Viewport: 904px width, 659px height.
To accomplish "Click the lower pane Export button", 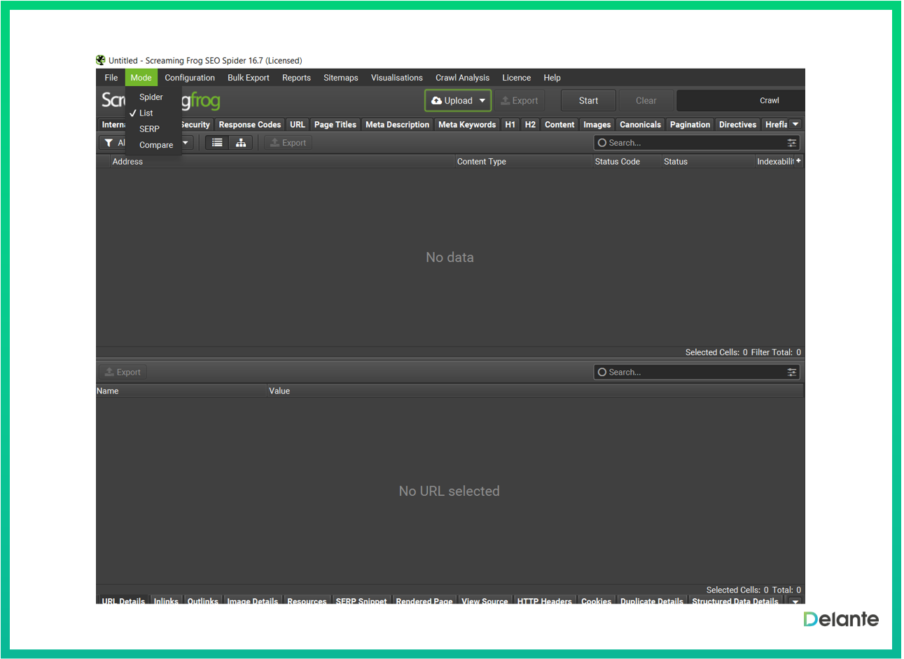I will pos(123,373).
